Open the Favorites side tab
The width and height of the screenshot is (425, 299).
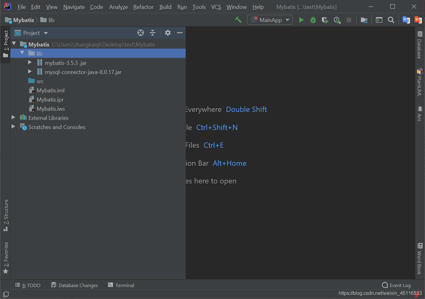click(6, 258)
